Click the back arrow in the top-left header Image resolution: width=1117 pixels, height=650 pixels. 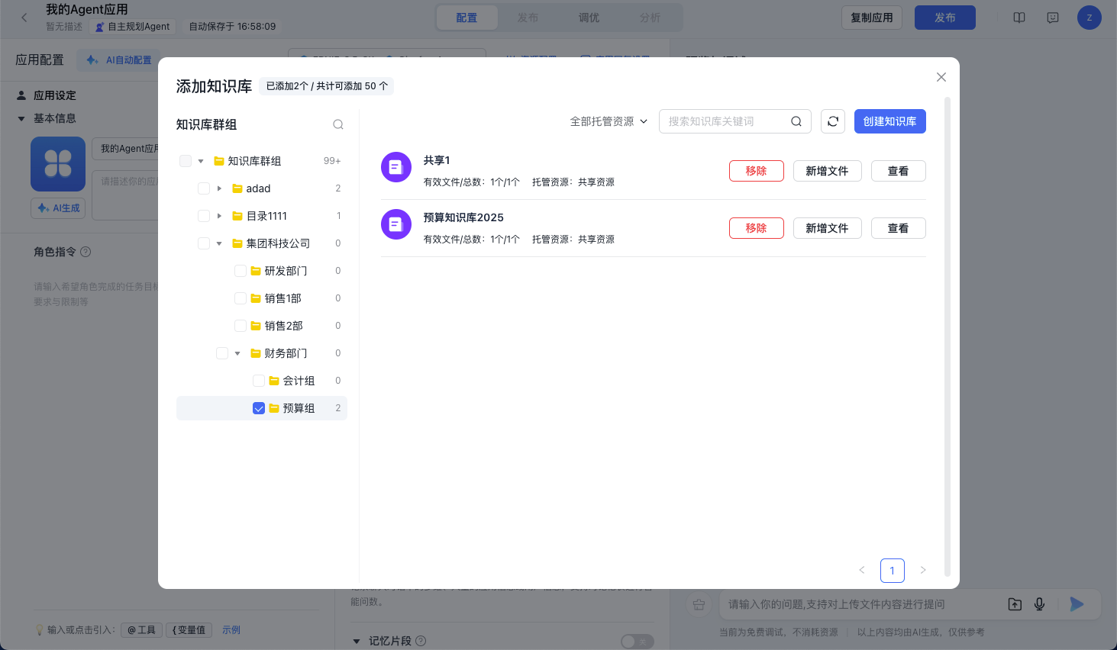pos(24,18)
